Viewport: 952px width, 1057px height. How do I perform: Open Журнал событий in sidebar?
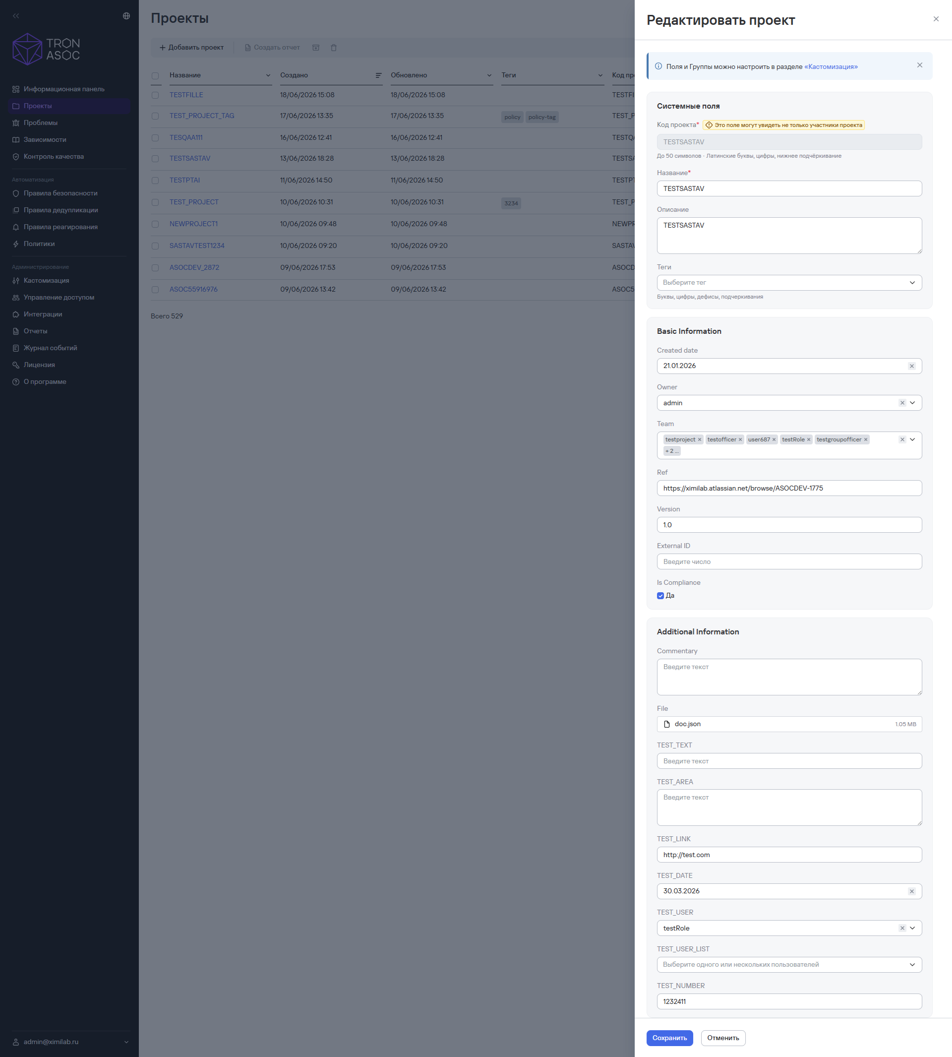point(69,348)
